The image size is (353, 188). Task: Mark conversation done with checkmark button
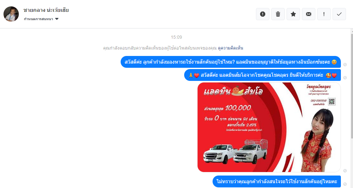(x=339, y=14)
